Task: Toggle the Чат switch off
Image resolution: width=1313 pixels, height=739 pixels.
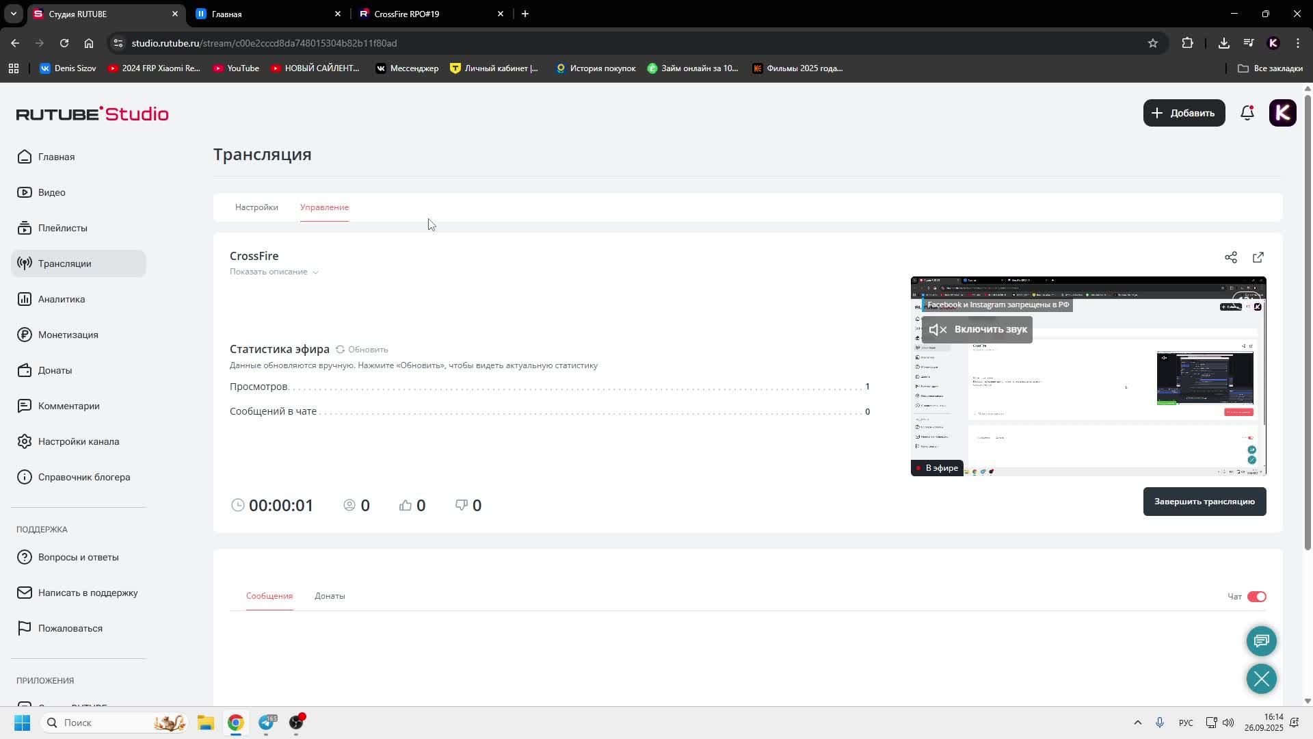Action: click(1256, 597)
